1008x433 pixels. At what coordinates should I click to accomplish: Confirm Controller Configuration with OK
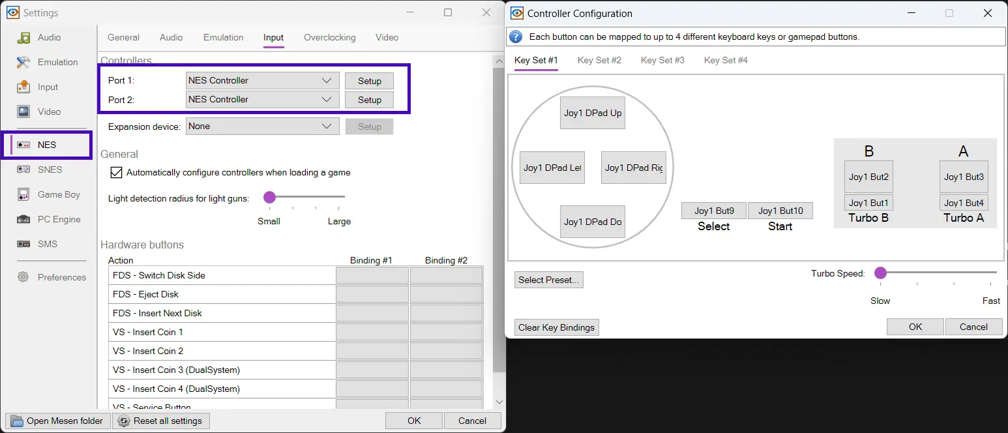coord(915,327)
